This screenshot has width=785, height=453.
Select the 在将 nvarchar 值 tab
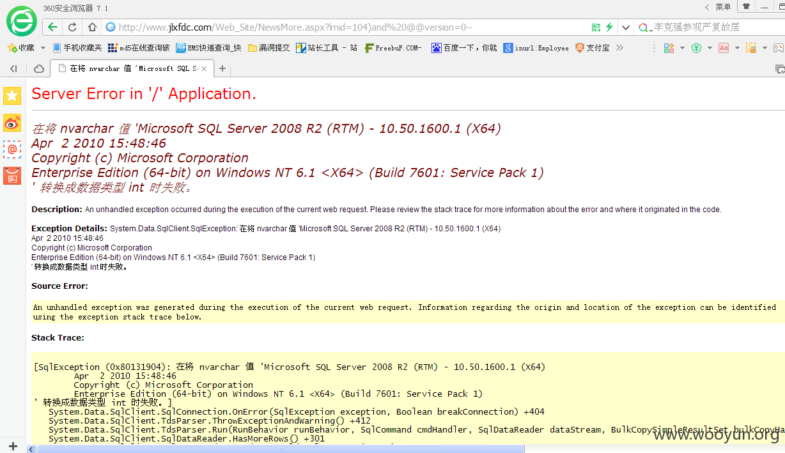(131, 68)
